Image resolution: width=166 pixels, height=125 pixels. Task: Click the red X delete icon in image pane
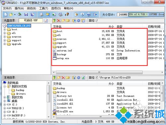59,21
